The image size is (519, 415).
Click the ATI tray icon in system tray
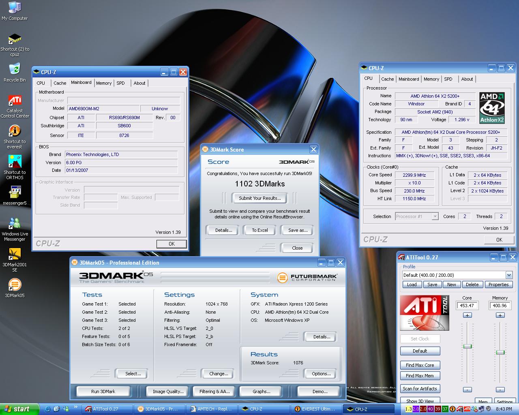point(467,409)
